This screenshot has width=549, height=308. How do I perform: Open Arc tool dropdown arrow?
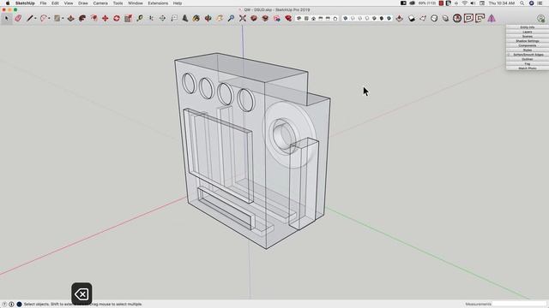[x=49, y=19]
